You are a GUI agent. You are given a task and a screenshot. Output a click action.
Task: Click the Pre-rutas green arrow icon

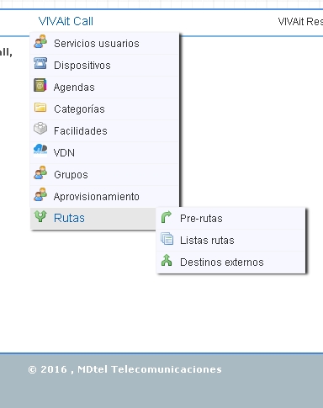click(x=167, y=217)
